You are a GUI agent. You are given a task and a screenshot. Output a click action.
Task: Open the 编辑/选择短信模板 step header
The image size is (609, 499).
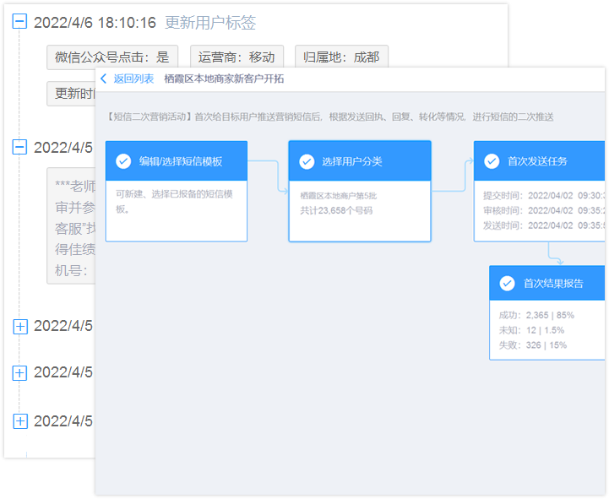click(x=192, y=160)
